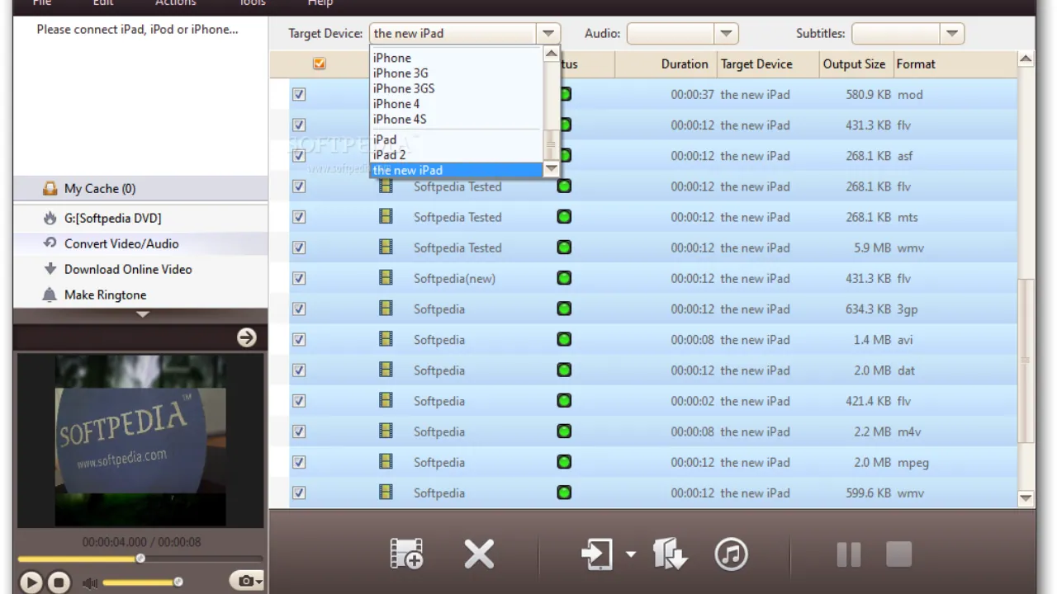Click the preview seek slider handle
The height and width of the screenshot is (594, 1057).
140,559
